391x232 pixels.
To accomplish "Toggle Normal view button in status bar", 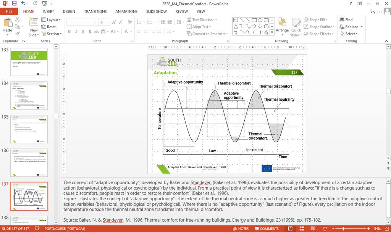I will [290, 229].
